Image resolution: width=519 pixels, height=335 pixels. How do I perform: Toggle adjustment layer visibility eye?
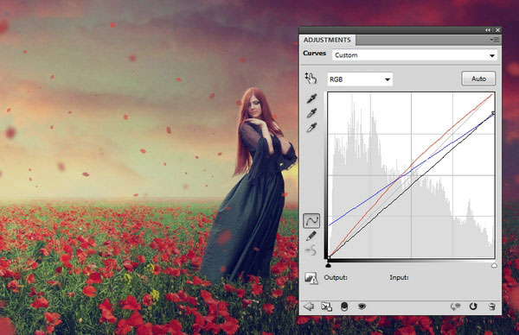click(x=362, y=307)
